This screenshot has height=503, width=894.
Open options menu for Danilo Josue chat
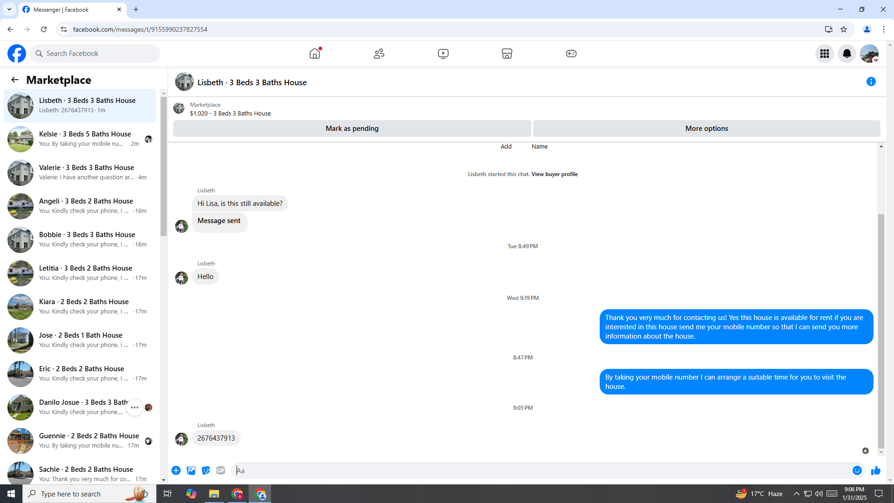(x=135, y=408)
